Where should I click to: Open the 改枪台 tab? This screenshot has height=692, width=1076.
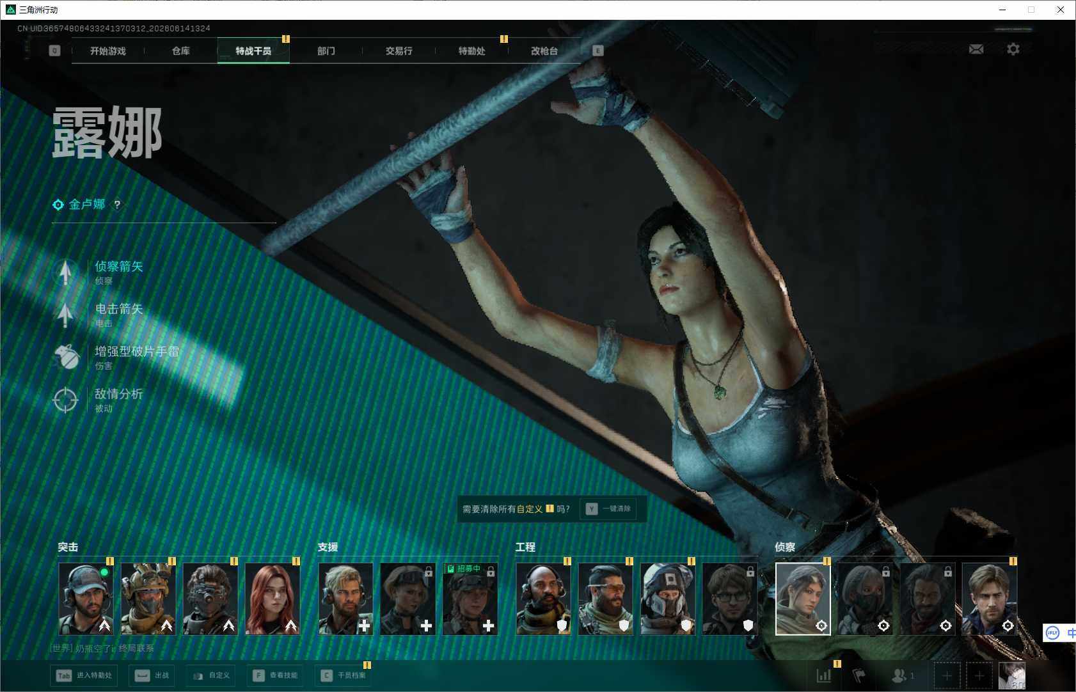pyautogui.click(x=544, y=51)
